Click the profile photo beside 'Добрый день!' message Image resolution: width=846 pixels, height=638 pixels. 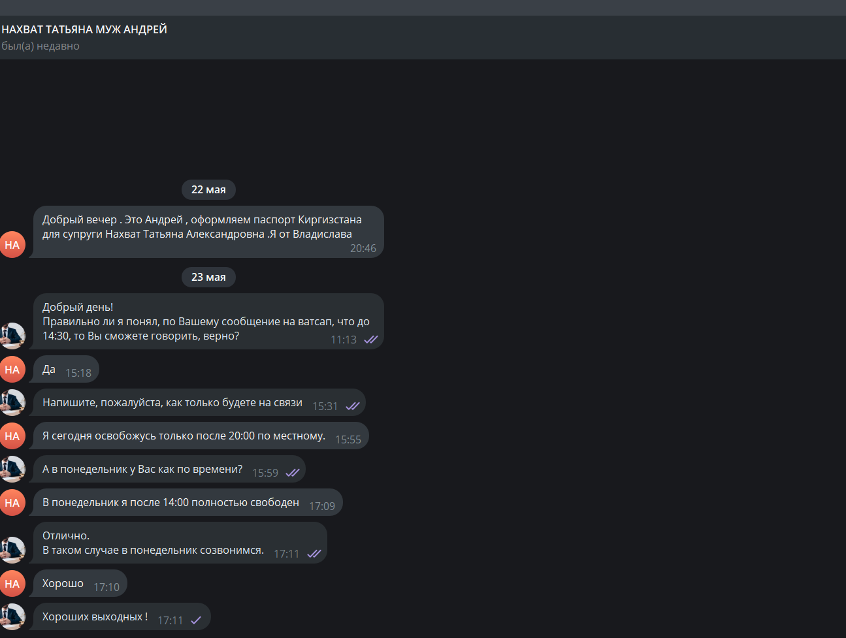click(12, 336)
